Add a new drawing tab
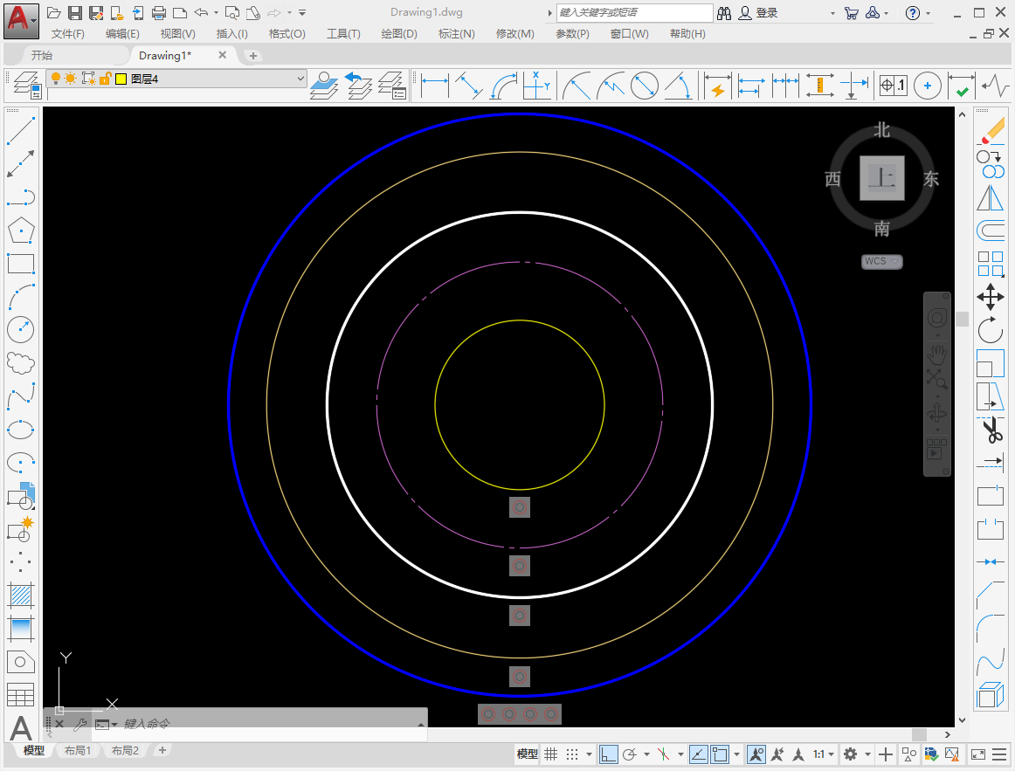1015x771 pixels. pyautogui.click(x=253, y=56)
